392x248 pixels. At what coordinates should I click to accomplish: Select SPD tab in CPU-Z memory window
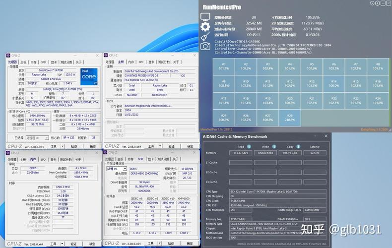coord(43,160)
